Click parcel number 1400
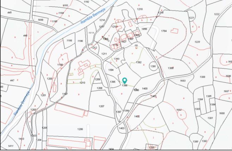This screenshot has width=232, height=151. [145, 88]
